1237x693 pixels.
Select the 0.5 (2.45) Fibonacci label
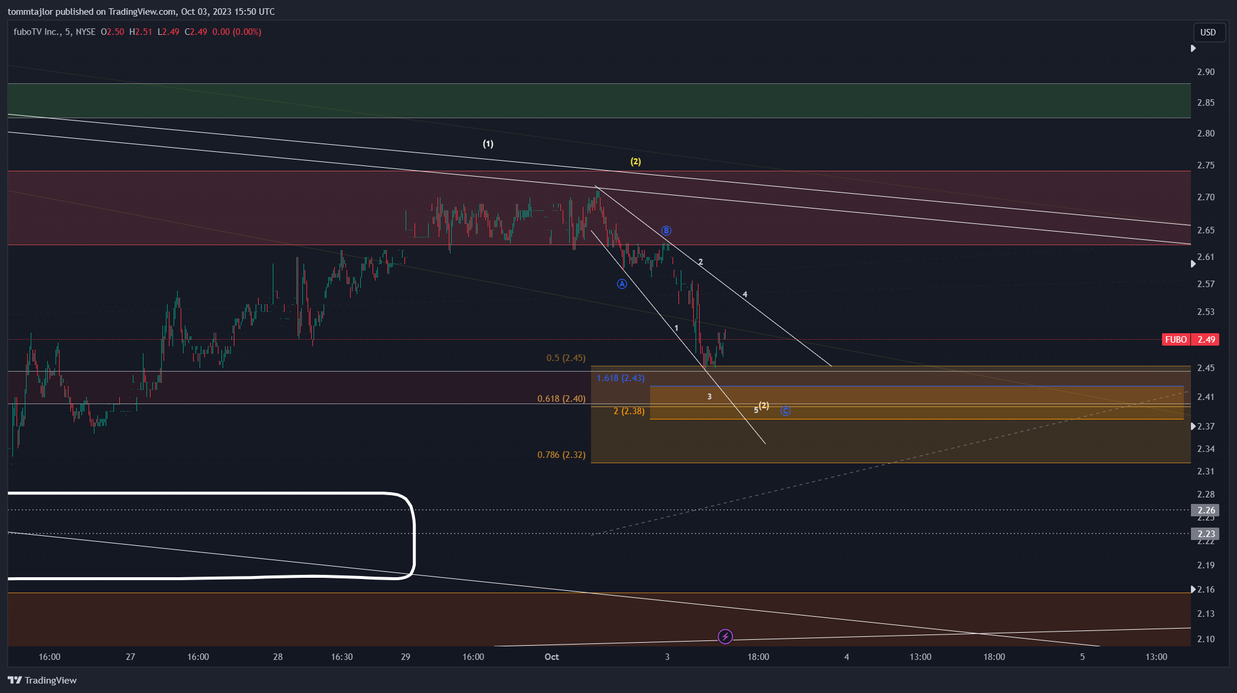(566, 358)
